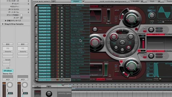Toggle the red button beside noise generator
Screen dimensions: 172x97
105,35
